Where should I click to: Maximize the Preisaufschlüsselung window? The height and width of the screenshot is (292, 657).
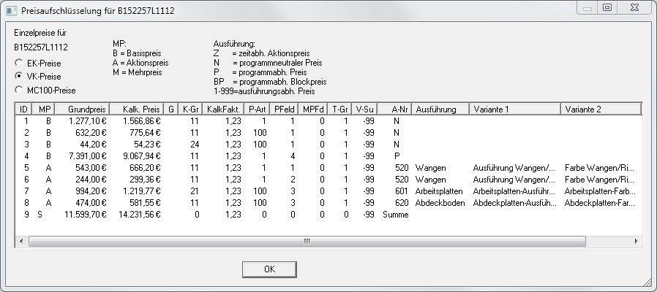[607, 7]
